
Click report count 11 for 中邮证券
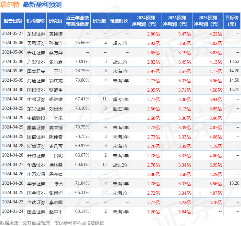(104, 99)
